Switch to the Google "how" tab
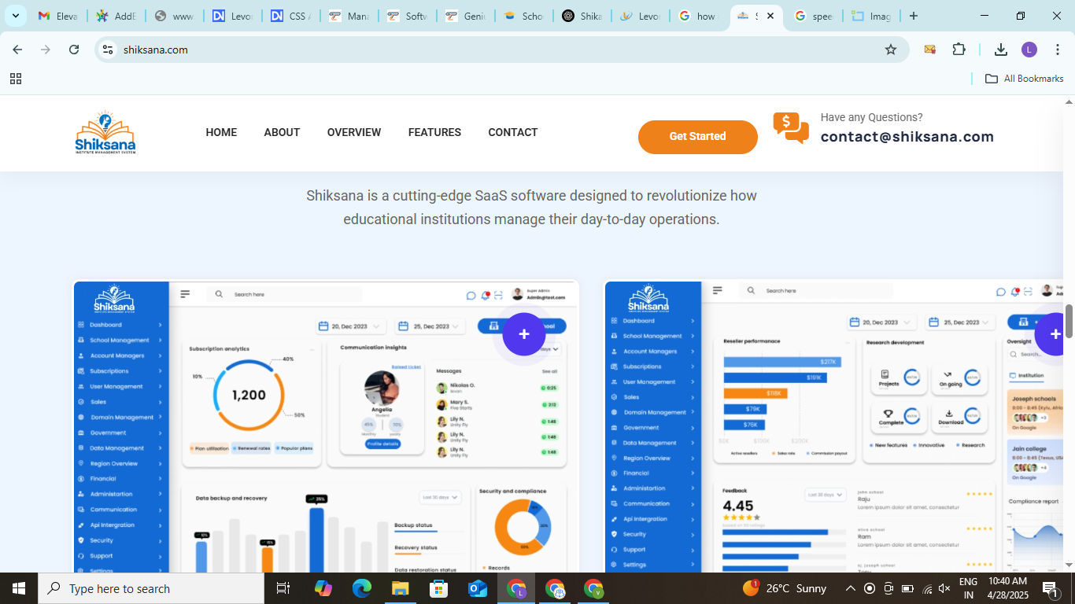The width and height of the screenshot is (1075, 604). tap(698, 16)
